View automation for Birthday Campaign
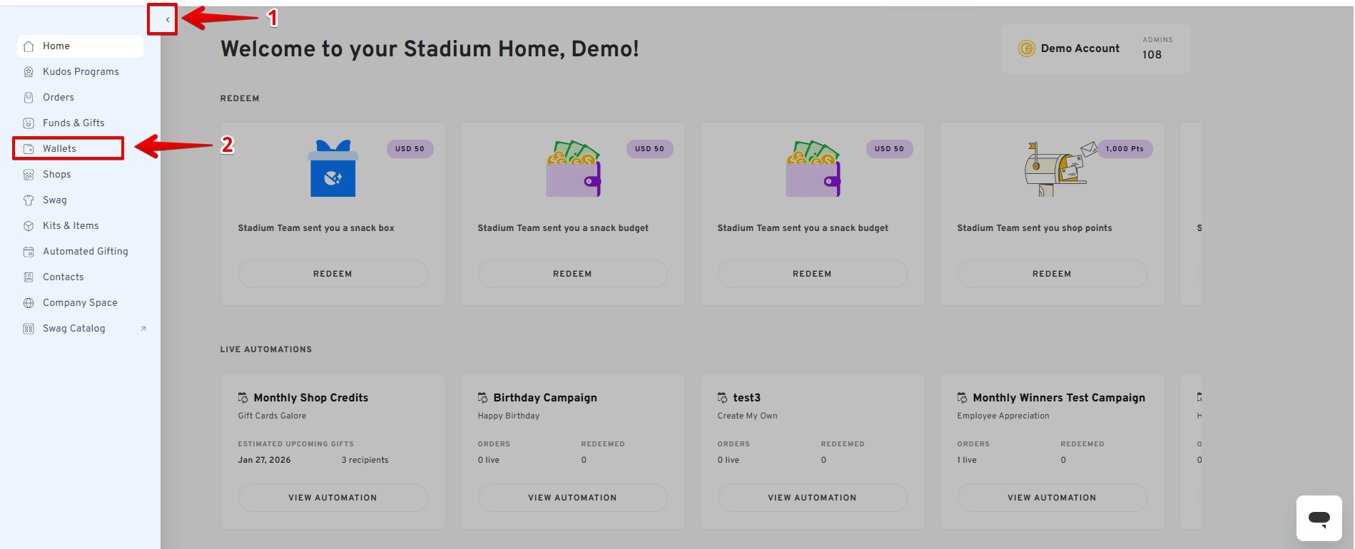 click(572, 498)
